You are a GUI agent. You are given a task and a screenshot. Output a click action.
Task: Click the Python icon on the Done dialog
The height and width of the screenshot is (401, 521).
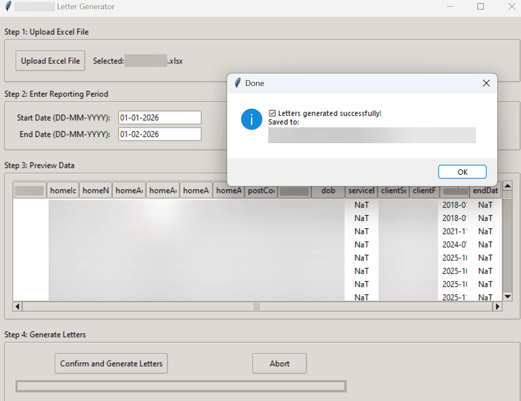(x=237, y=82)
